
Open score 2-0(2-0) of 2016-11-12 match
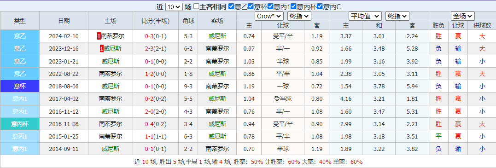tap(156, 111)
